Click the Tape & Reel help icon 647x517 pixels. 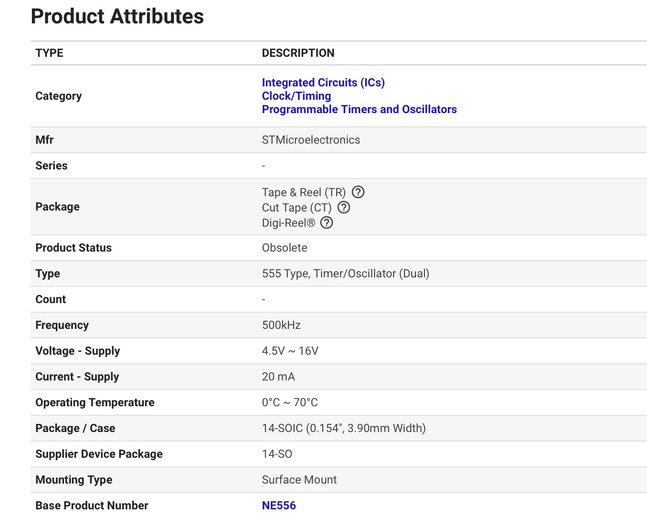pos(358,192)
